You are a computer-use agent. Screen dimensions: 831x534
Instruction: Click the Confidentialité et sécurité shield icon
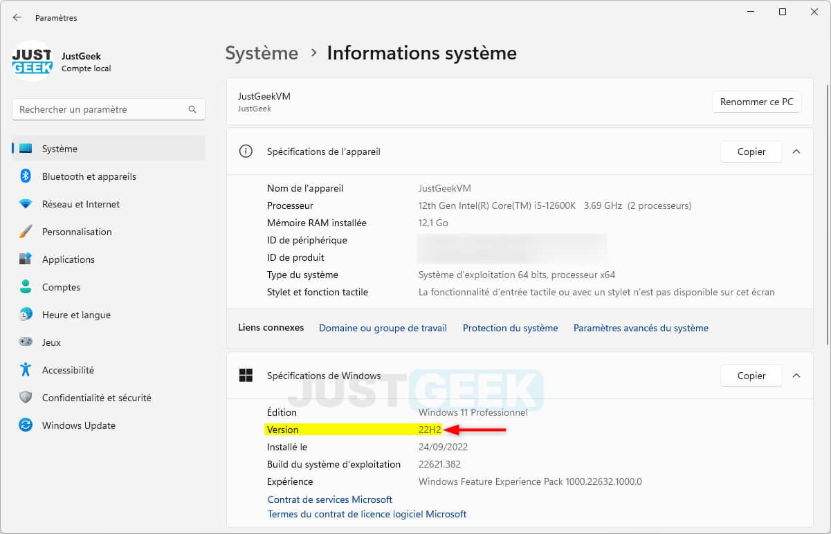tap(26, 398)
